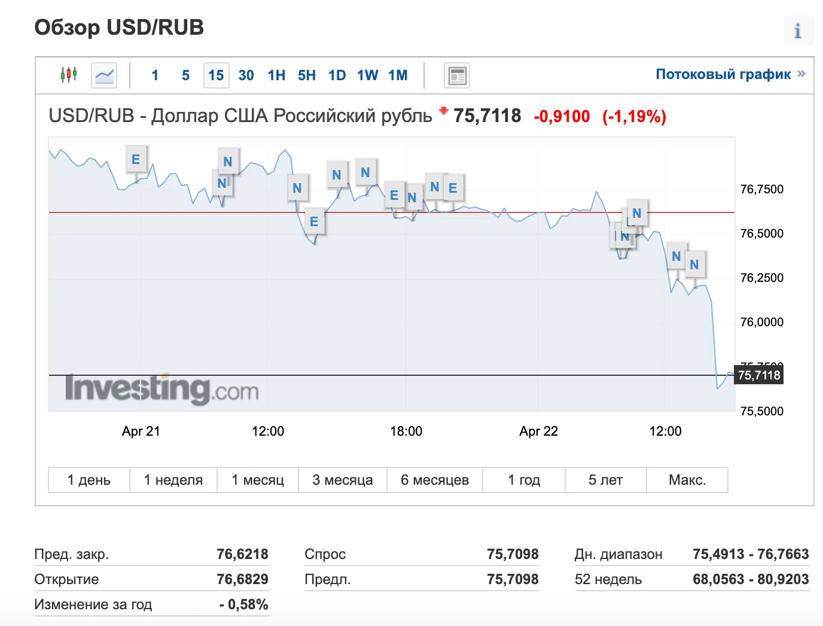Click the E event marker near Apr 21
Screen dimensions: 823x626
click(x=136, y=159)
